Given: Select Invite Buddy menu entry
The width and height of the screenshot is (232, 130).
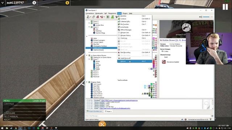Looking at the screenshot, I should [x=134, y=27].
